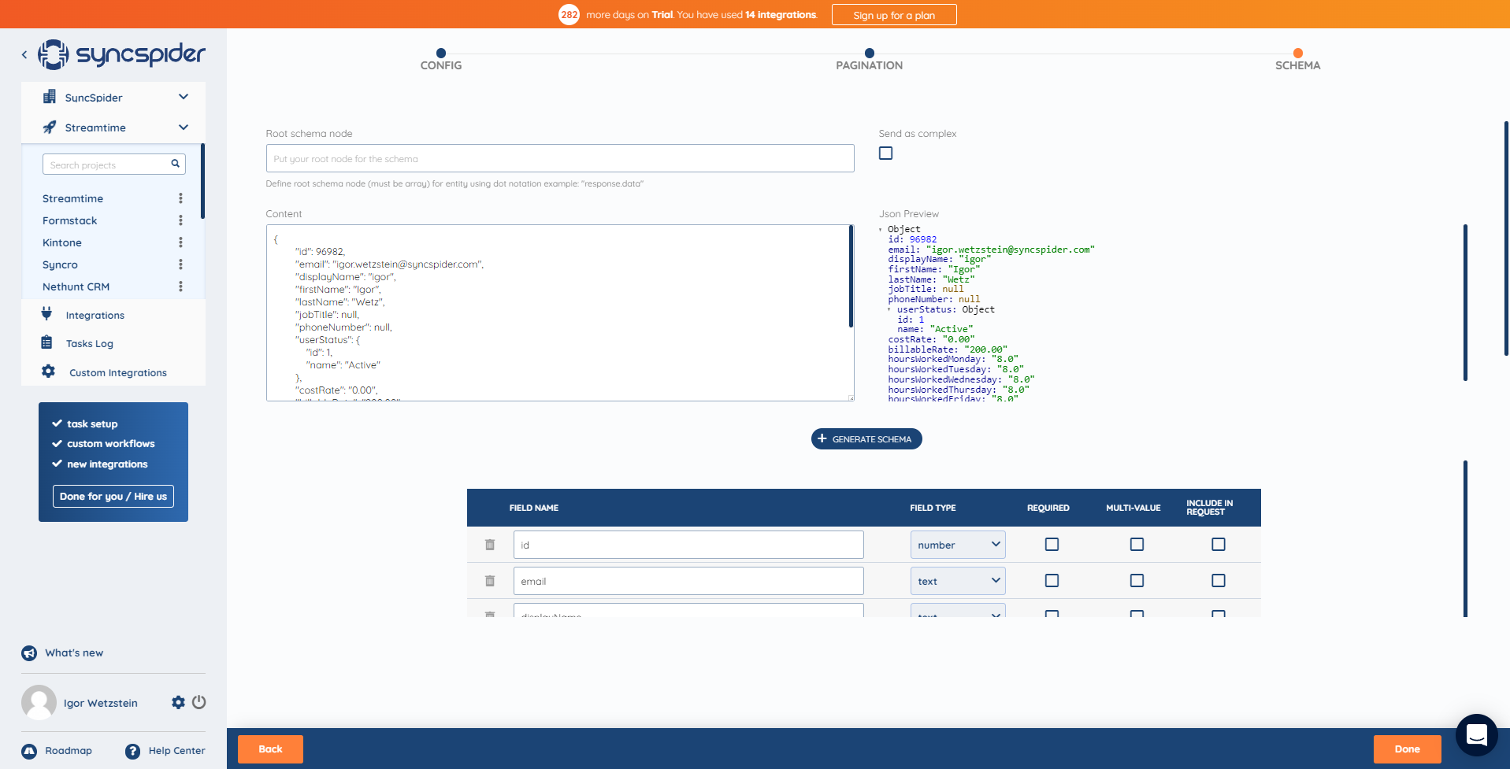
Task: Go to CONFIG step
Action: 441,60
